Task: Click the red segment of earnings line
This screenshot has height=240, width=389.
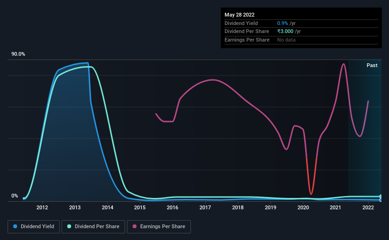Action: point(311,176)
